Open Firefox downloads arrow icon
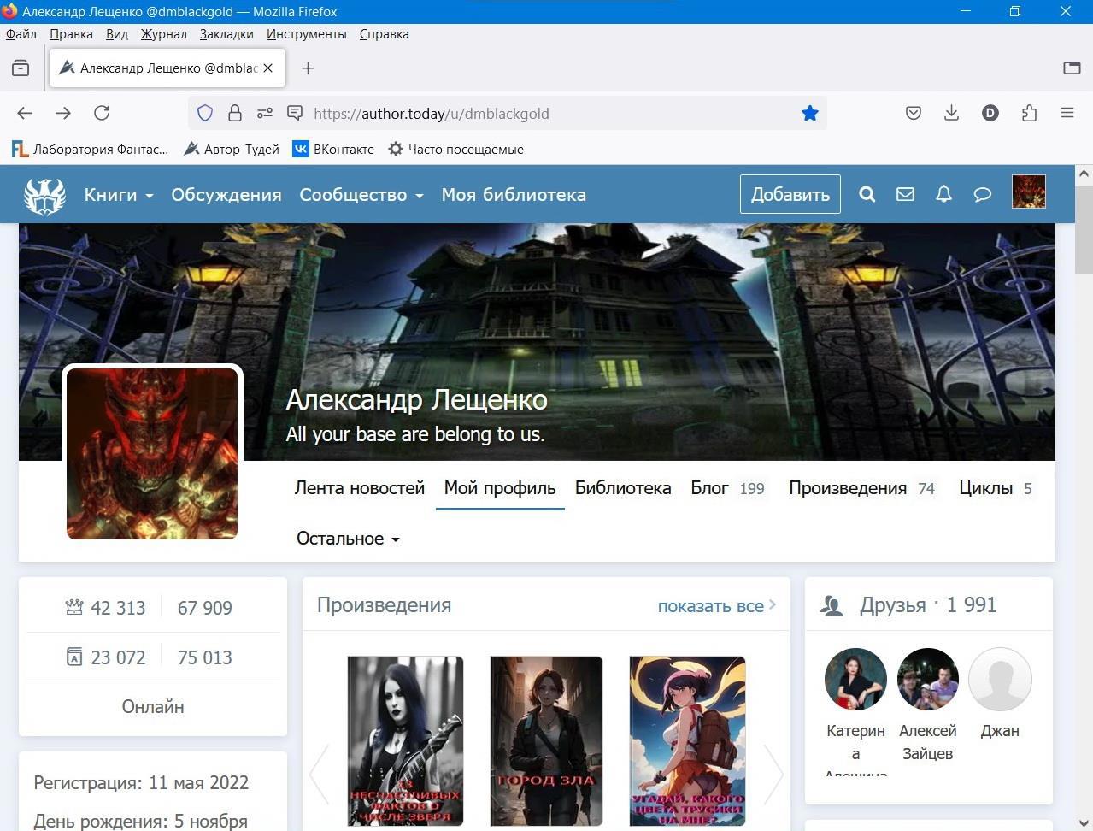The image size is (1093, 831). click(951, 113)
